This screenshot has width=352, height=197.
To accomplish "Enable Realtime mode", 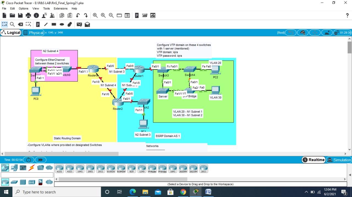I will click(x=313, y=160).
